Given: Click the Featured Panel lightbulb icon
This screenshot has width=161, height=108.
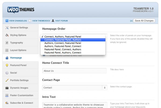Looking at the screenshot, I should click(x=7, y=65).
